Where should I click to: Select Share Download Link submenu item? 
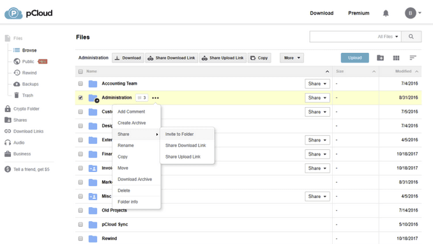(187, 145)
